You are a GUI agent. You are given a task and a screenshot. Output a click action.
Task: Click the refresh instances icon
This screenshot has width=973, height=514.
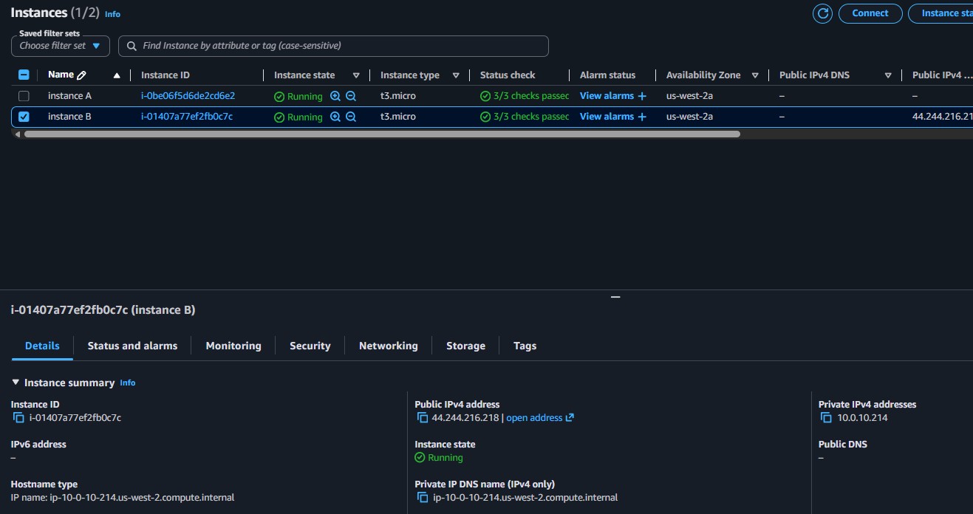click(822, 13)
